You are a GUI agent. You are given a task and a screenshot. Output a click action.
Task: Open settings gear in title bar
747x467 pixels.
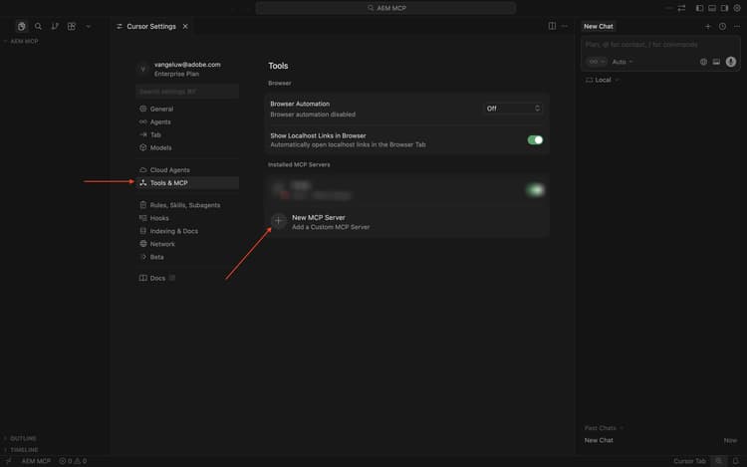pyautogui.click(x=737, y=8)
